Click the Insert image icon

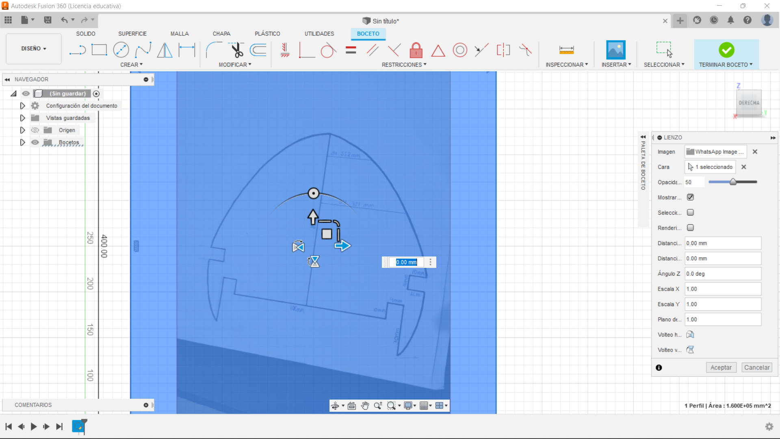coord(616,50)
